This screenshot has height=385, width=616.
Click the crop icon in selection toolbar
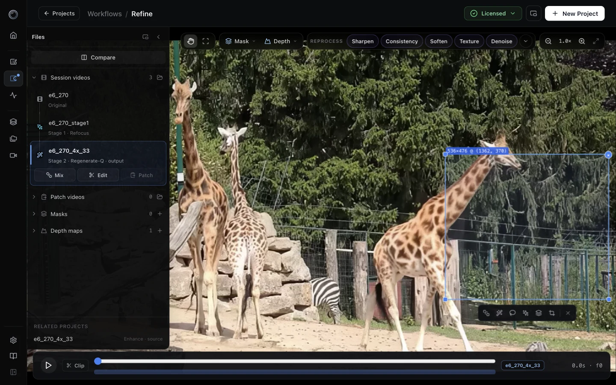(552, 313)
